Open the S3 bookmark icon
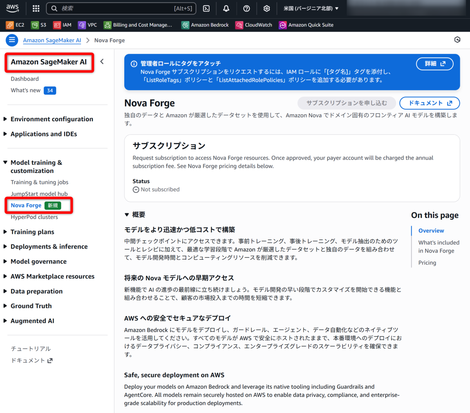 [35, 25]
